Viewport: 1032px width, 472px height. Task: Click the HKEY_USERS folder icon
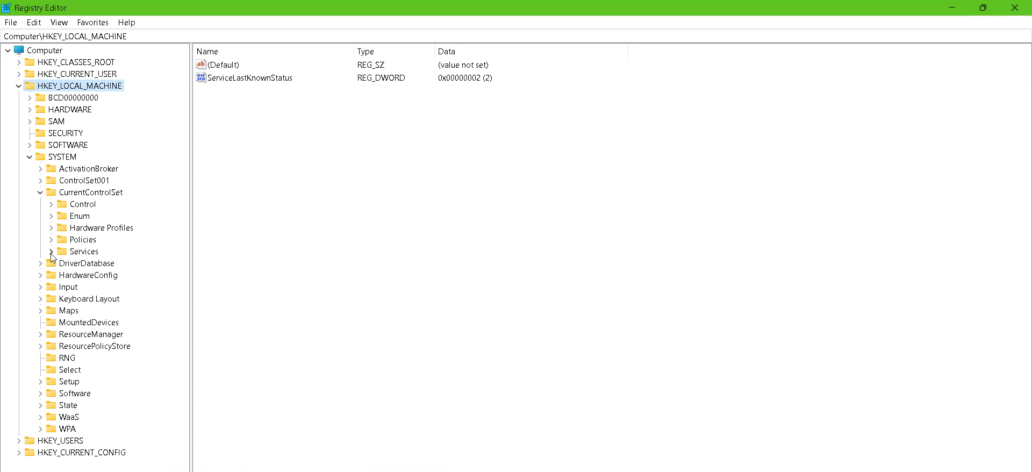coord(30,440)
